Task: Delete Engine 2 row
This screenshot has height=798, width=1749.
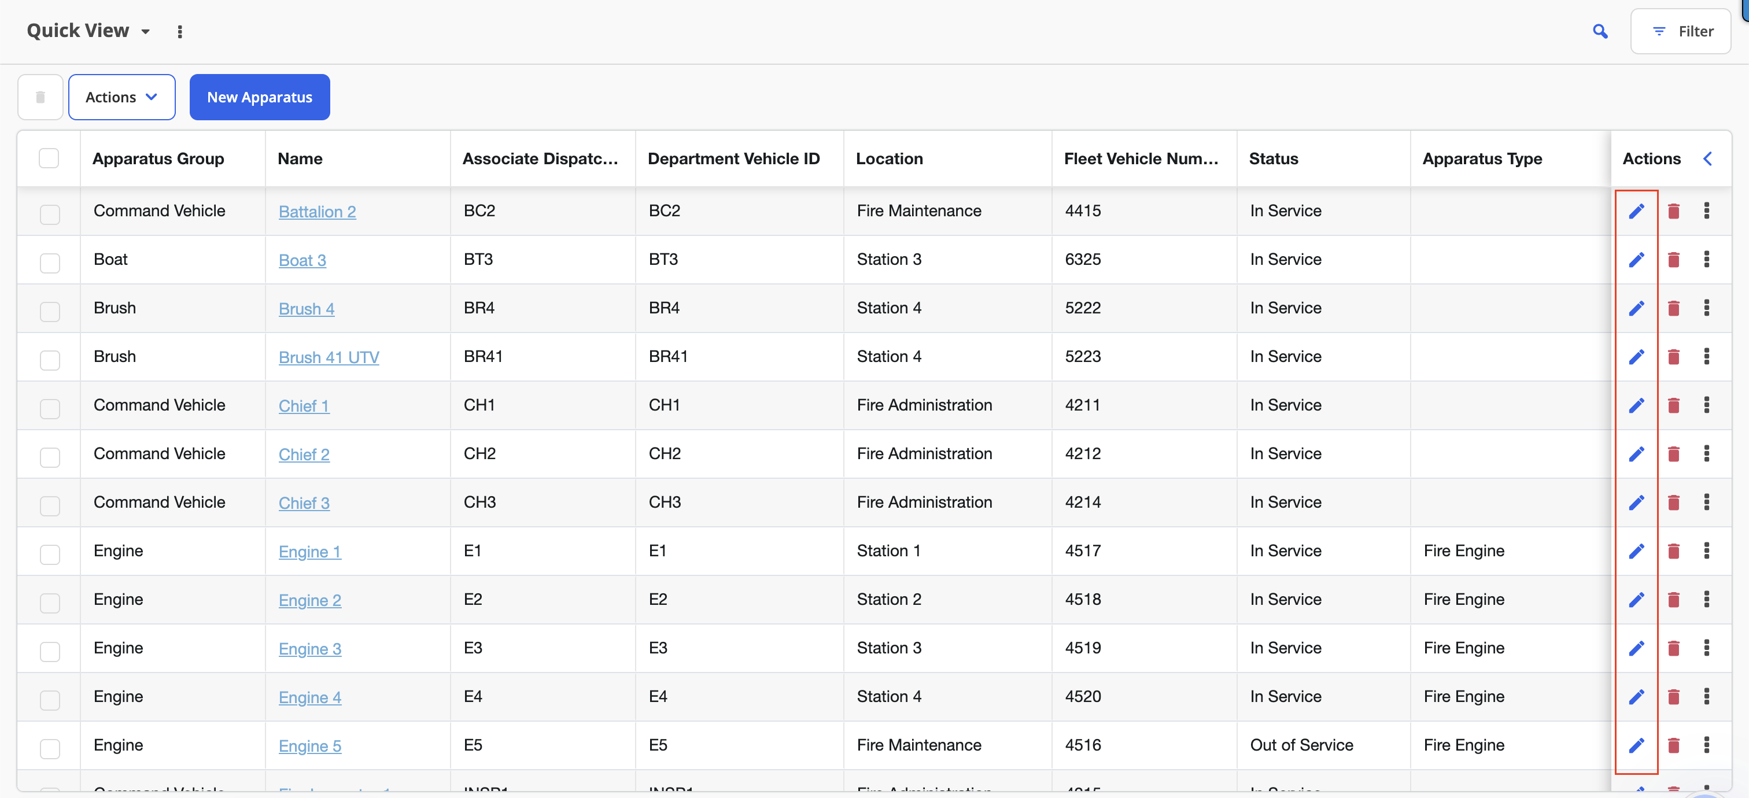Action: [1674, 600]
